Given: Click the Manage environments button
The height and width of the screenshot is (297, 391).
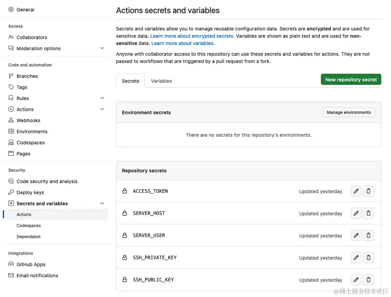Looking at the screenshot, I should [x=349, y=112].
